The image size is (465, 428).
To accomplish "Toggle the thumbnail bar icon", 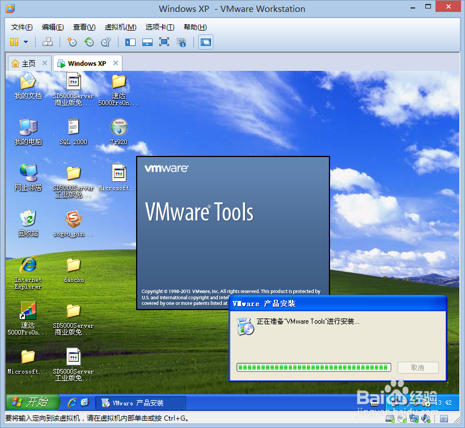I will click(x=147, y=42).
